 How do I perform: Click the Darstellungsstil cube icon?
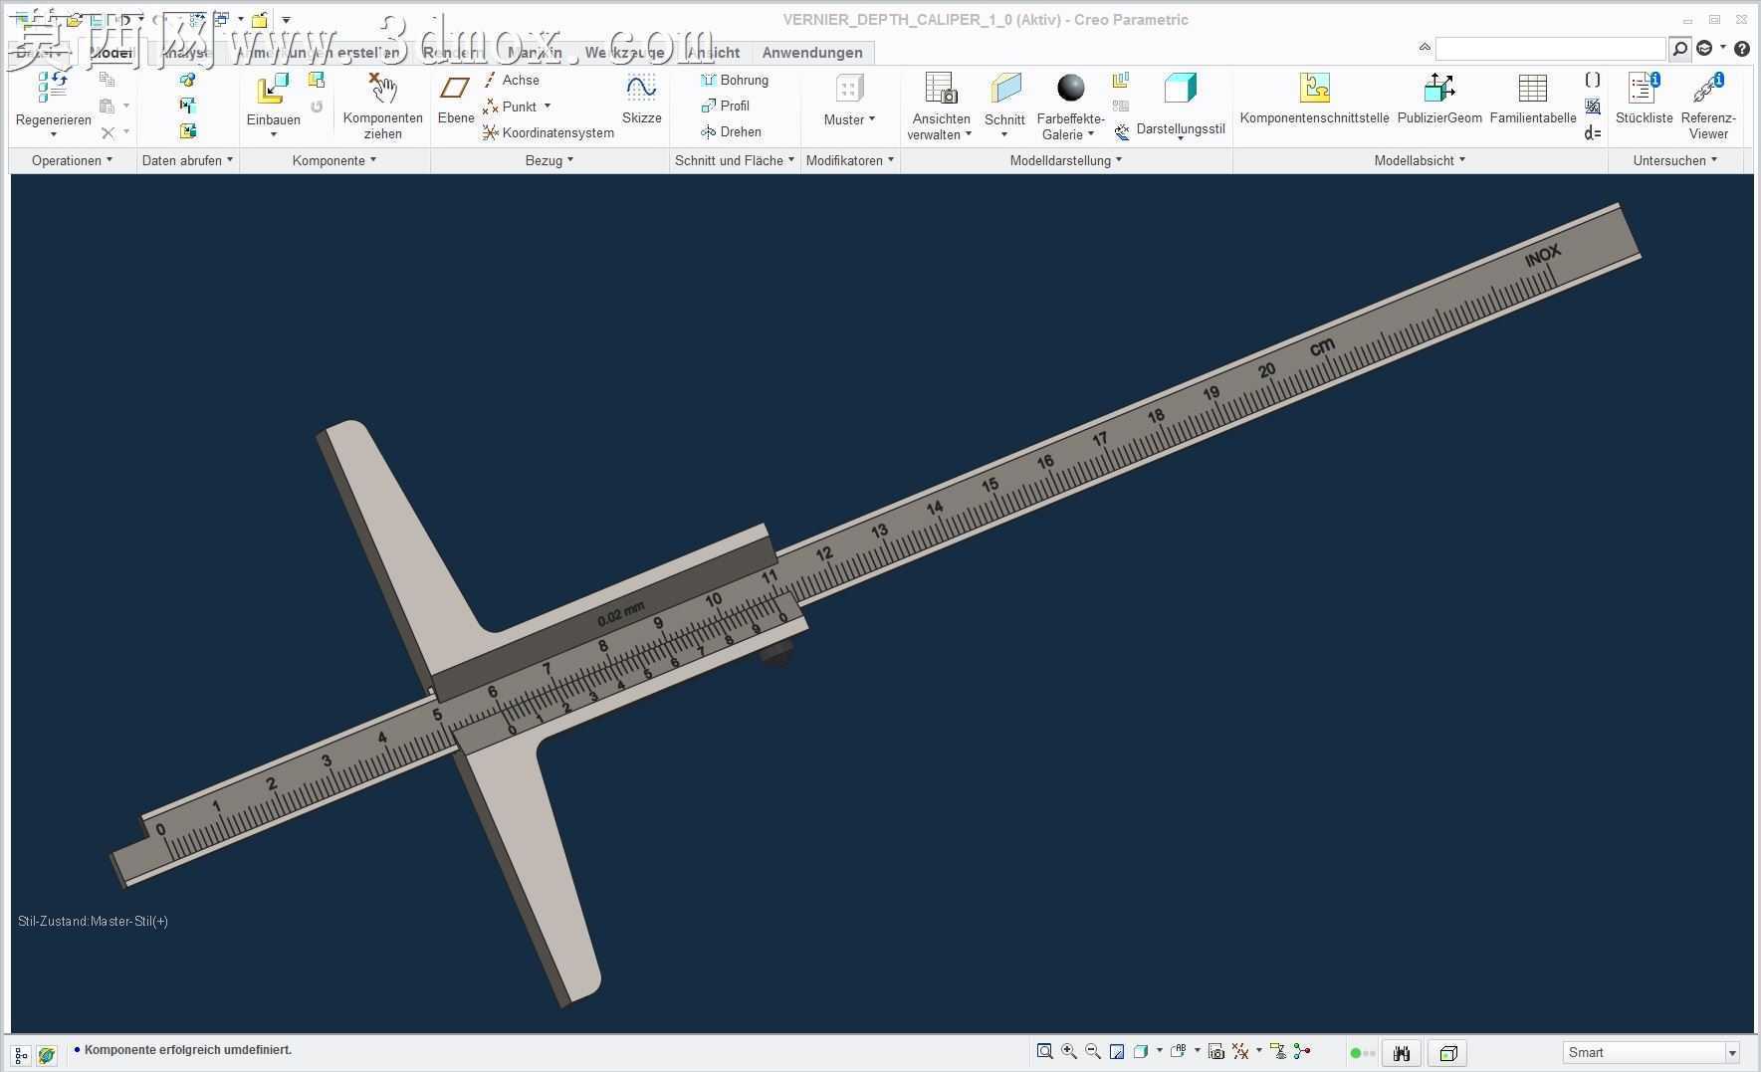1180,88
